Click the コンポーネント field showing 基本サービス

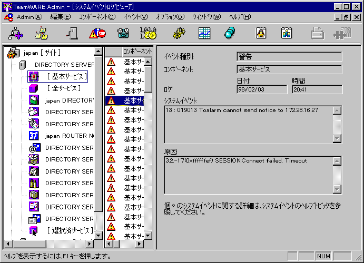click(x=289, y=69)
